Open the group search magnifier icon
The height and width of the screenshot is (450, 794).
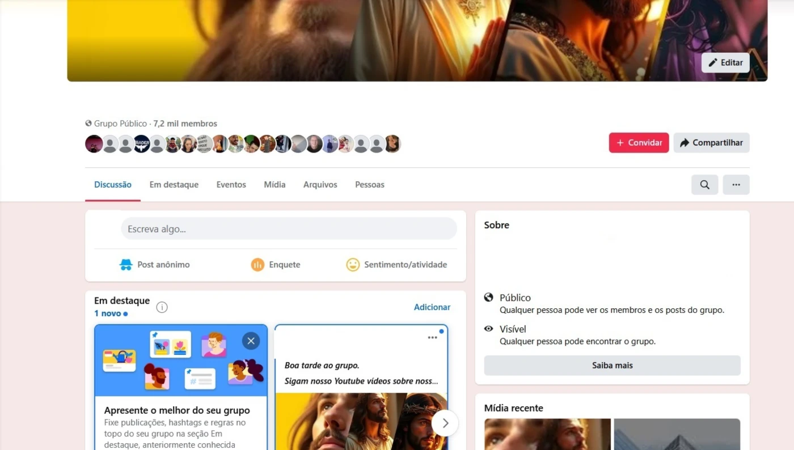tap(704, 185)
